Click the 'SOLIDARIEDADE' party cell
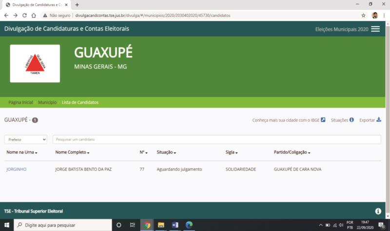The width and height of the screenshot is (390, 231). [x=241, y=169]
